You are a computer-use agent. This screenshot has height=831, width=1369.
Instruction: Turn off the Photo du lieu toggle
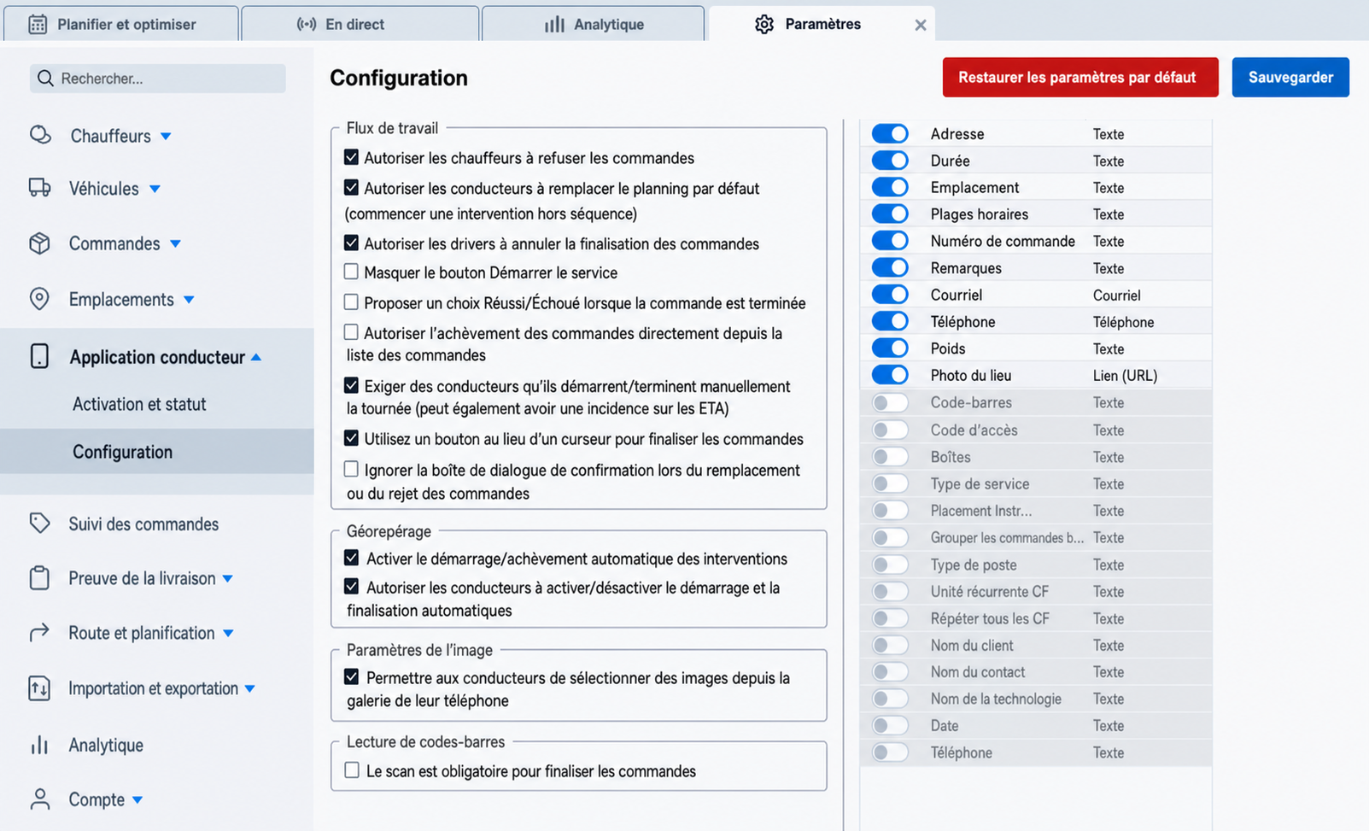[x=890, y=375]
